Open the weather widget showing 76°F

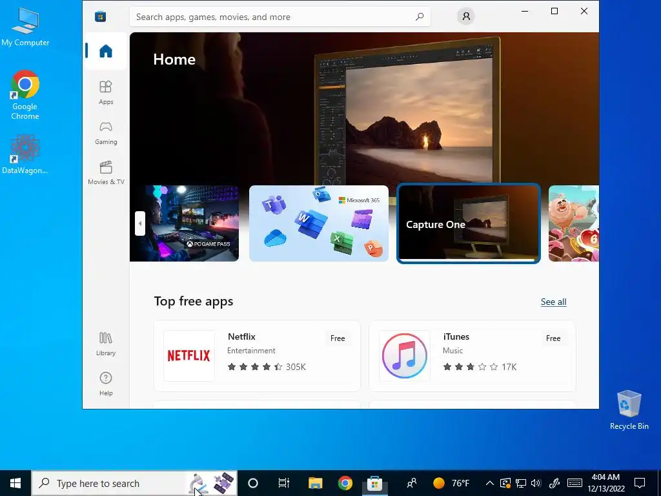[451, 483]
